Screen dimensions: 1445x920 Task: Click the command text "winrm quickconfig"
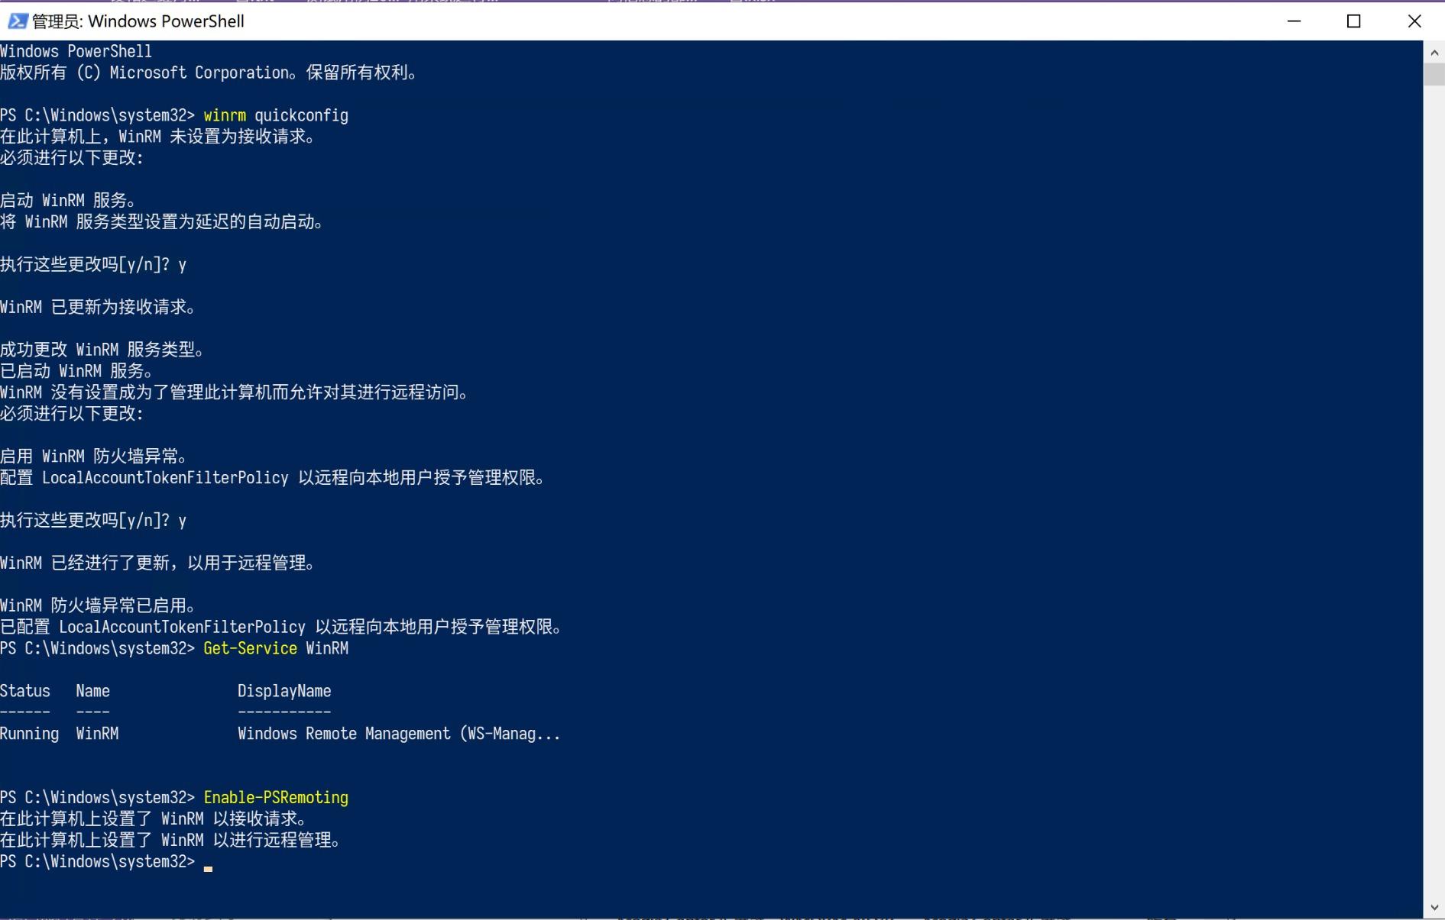click(x=276, y=115)
